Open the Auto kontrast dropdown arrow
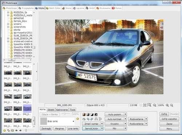Screen dimensions: 182x135 125,119
